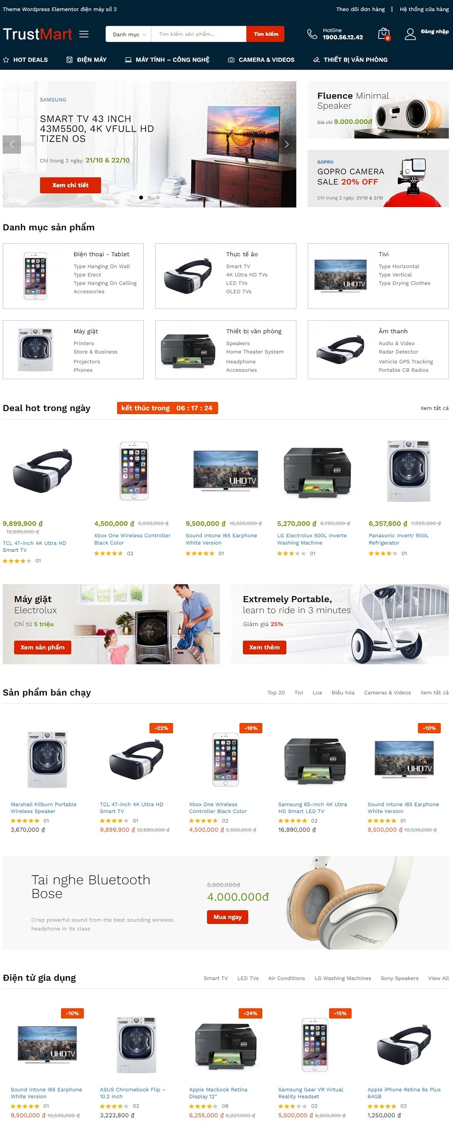Expand the Danh mục category dropdown

(x=129, y=34)
